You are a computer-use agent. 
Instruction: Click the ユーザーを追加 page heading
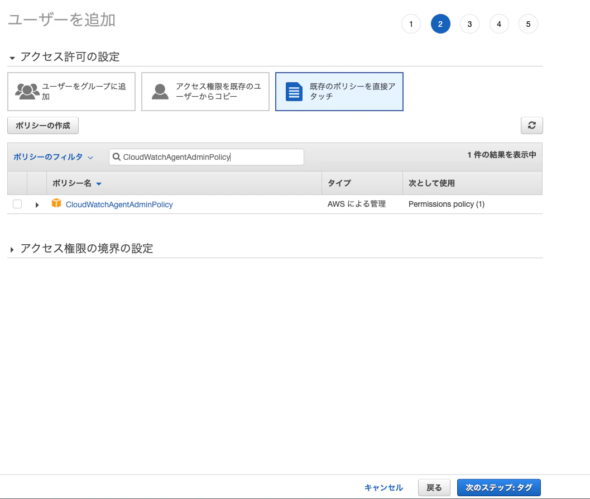pyautogui.click(x=62, y=20)
